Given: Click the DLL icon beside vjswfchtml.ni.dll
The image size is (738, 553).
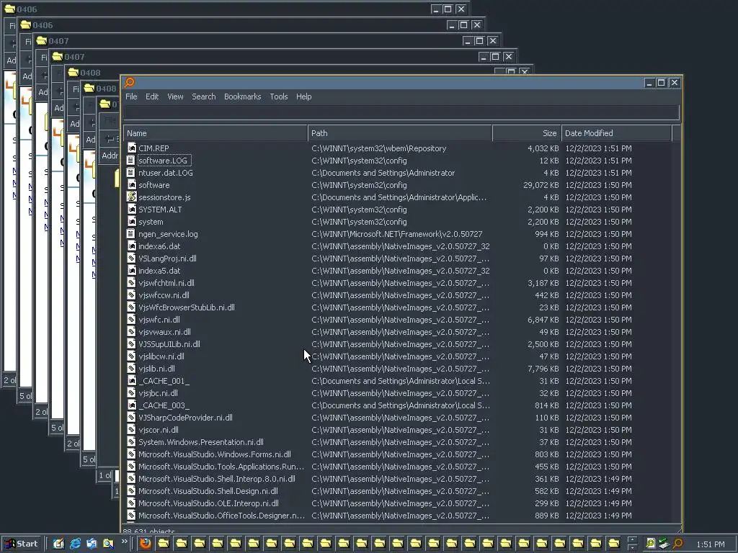Looking at the screenshot, I should coord(132,282).
